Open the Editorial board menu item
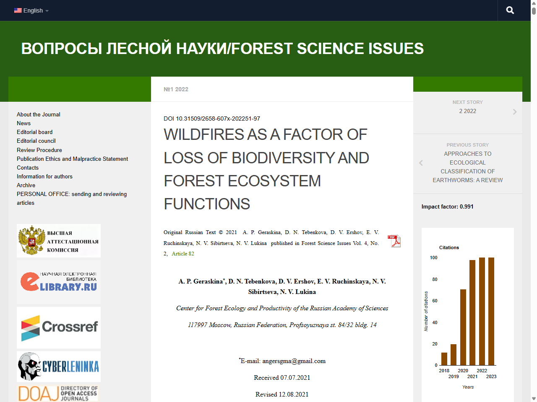537x402 pixels. [x=34, y=132]
